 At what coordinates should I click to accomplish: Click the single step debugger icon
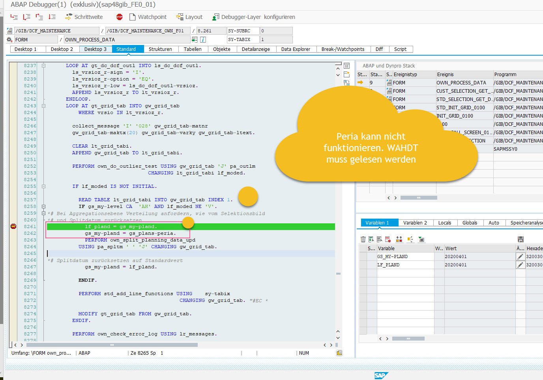coord(14,17)
